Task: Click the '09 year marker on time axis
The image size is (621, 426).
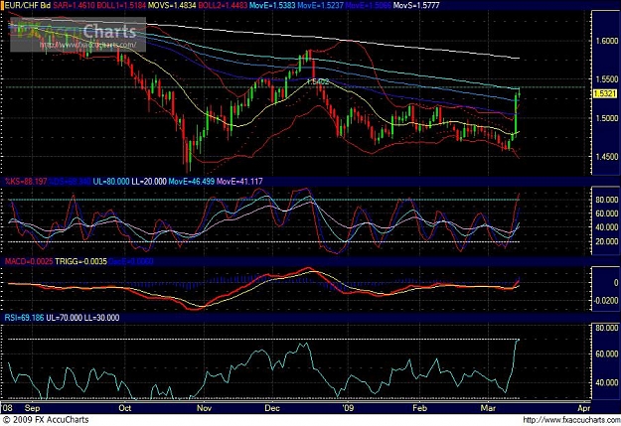Action: point(348,408)
